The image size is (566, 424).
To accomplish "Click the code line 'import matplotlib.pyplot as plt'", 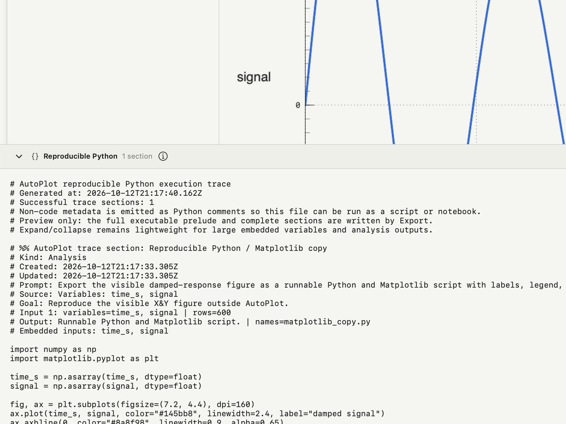I will tap(84, 359).
